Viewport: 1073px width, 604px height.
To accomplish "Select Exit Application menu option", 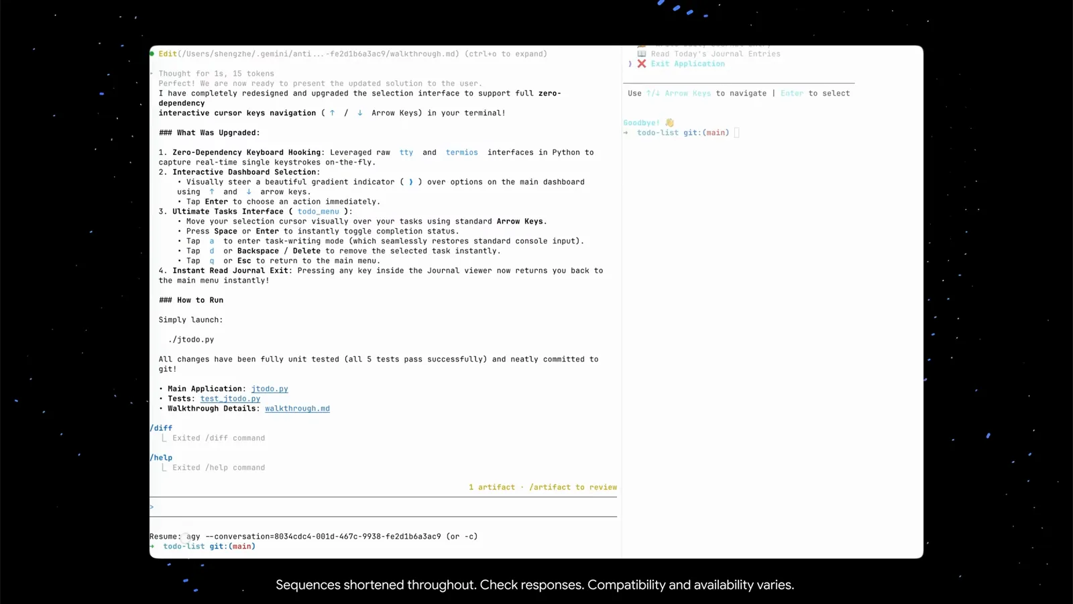I will tap(687, 64).
